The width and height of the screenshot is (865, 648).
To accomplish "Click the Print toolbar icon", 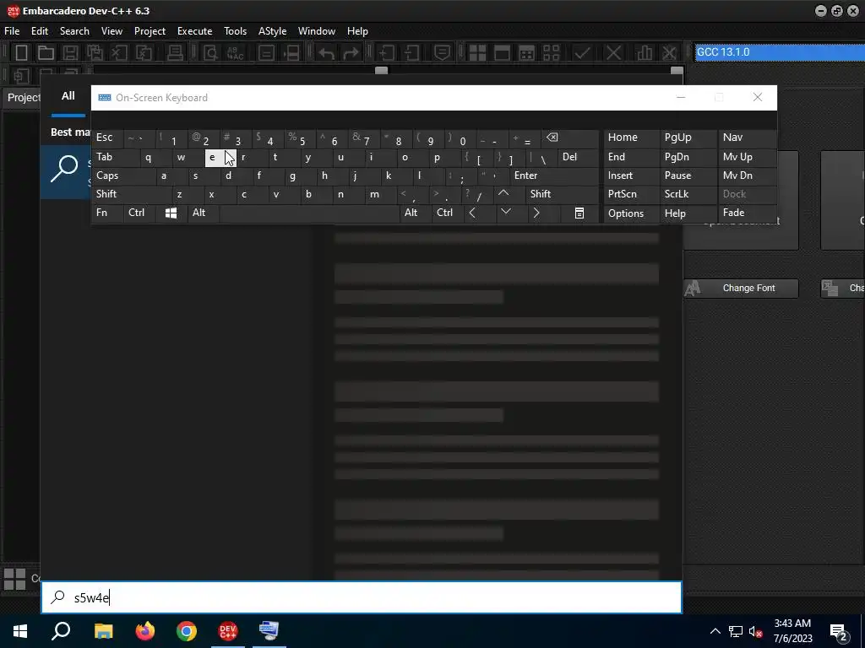I will coord(175,53).
